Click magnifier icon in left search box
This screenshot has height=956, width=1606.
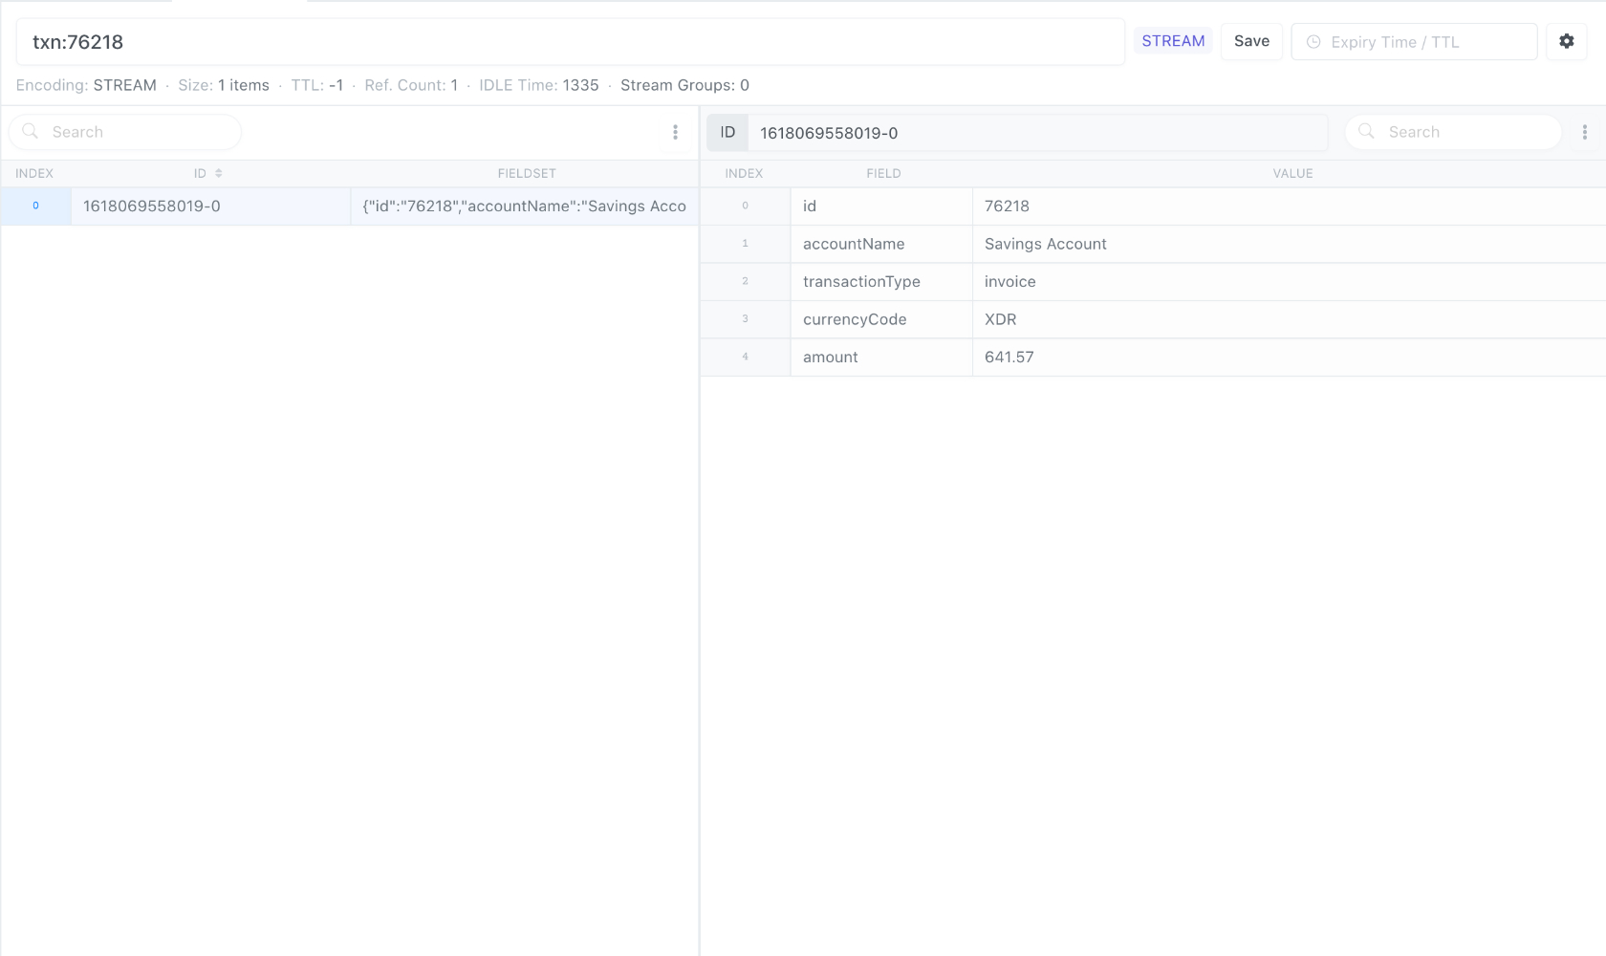click(31, 132)
